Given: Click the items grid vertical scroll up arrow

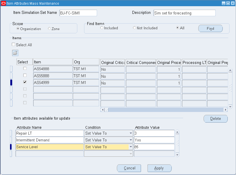Looking at the screenshot, I should (230, 70).
